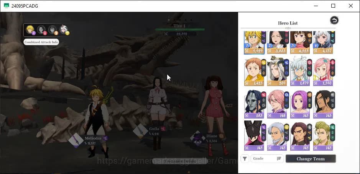Image resolution: width=360 pixels, height=174 pixels.
Task: Select the Meliodas hero card with 9,929
Action: tap(254, 42)
